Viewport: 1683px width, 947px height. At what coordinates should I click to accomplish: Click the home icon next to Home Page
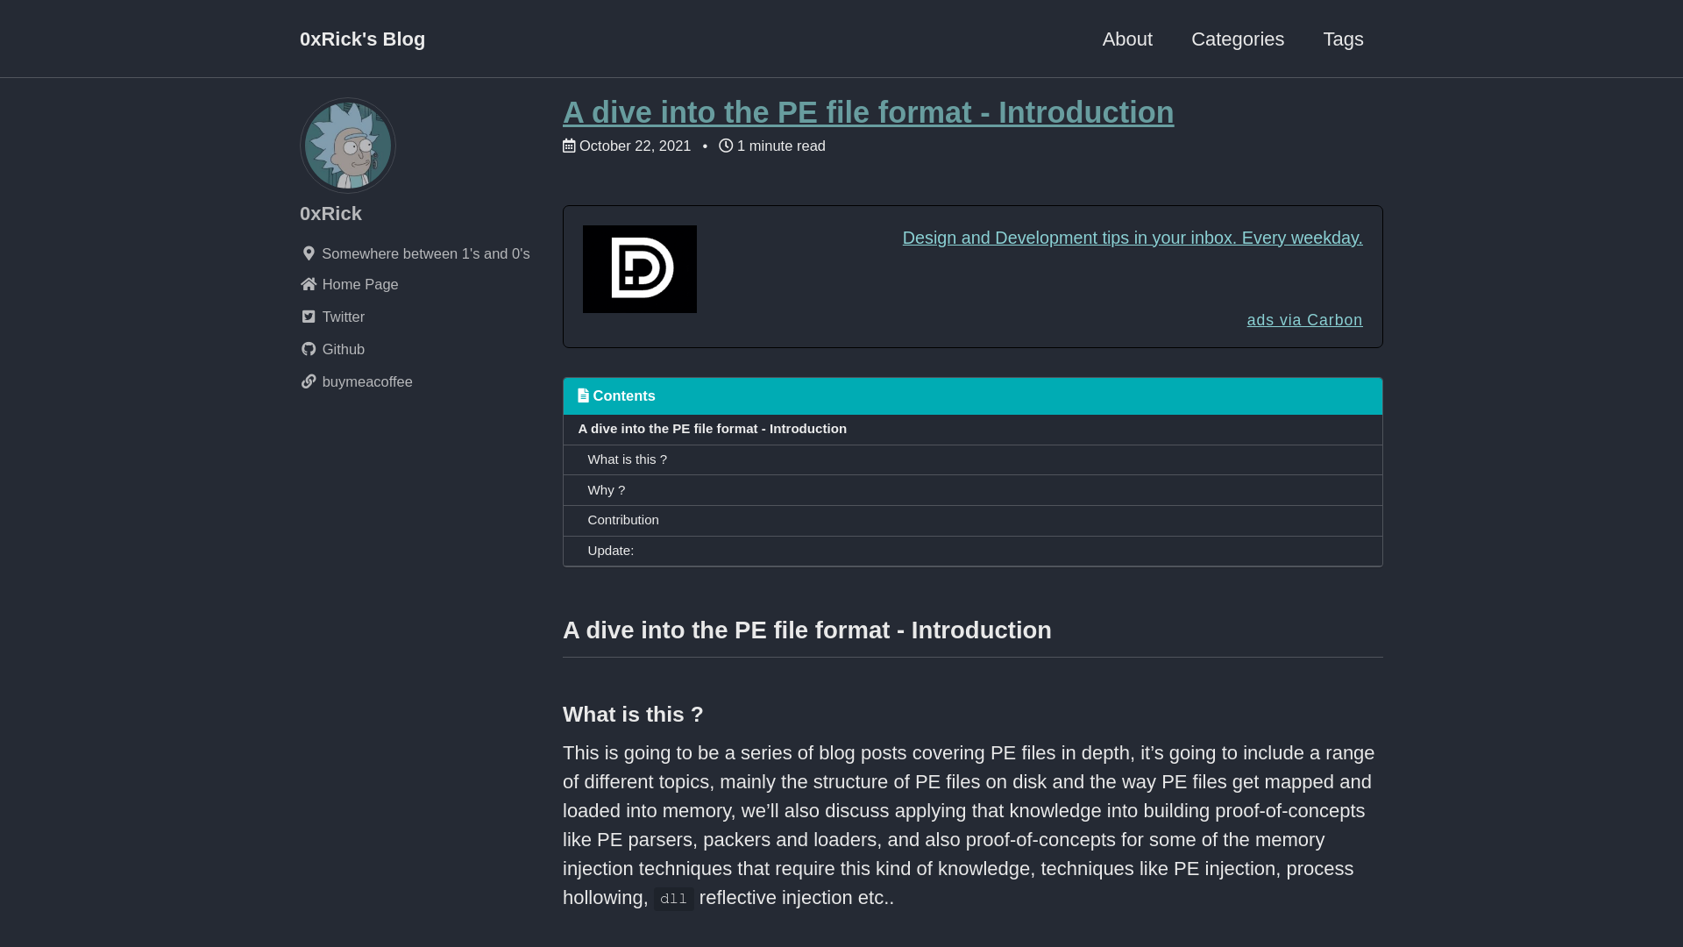point(309,284)
